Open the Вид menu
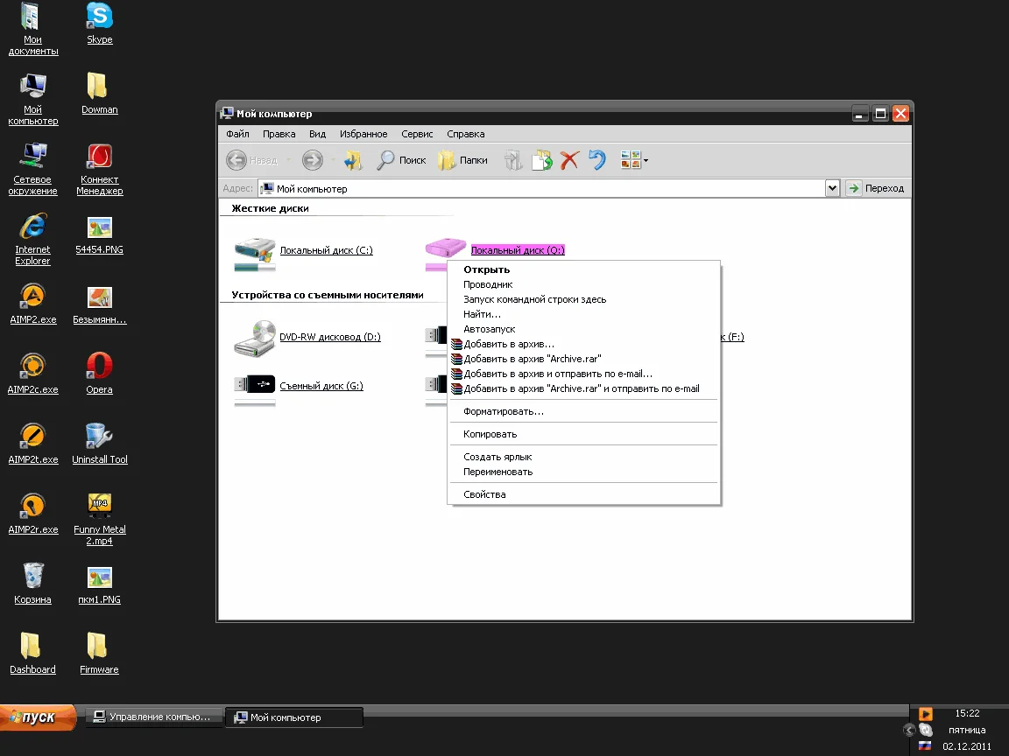The image size is (1009, 756). click(x=317, y=134)
